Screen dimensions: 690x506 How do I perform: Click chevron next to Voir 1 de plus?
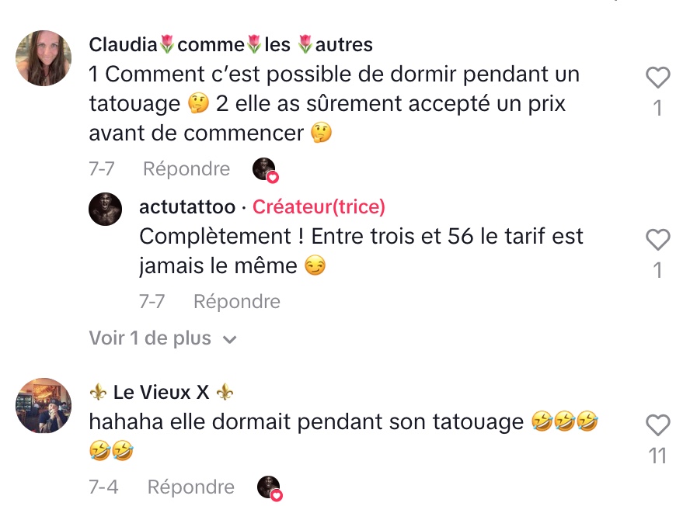[x=230, y=339]
